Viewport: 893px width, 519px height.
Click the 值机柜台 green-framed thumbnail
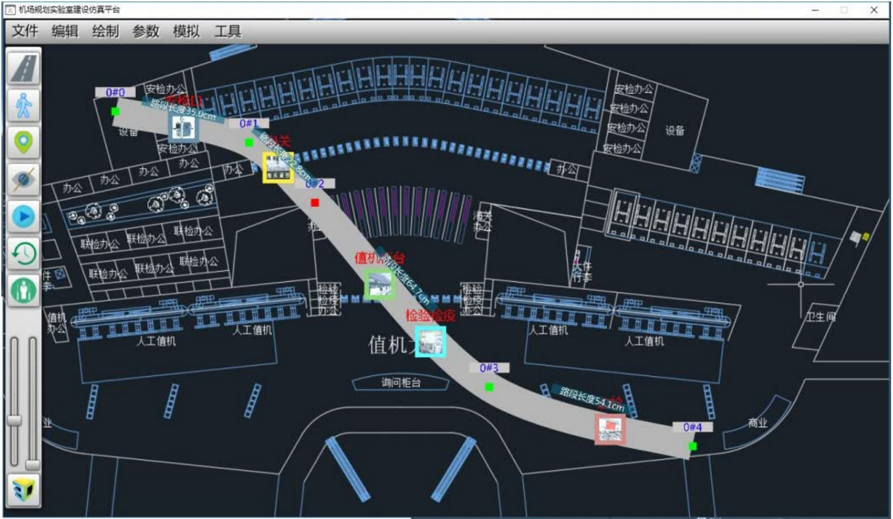(x=379, y=284)
